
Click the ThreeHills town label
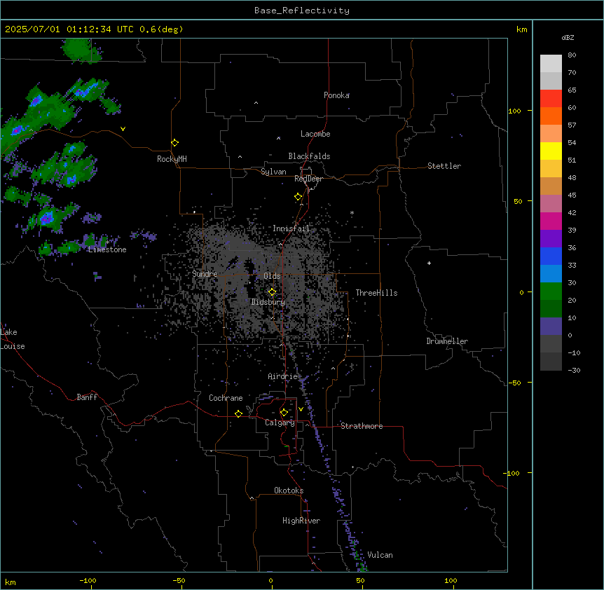[376, 293]
